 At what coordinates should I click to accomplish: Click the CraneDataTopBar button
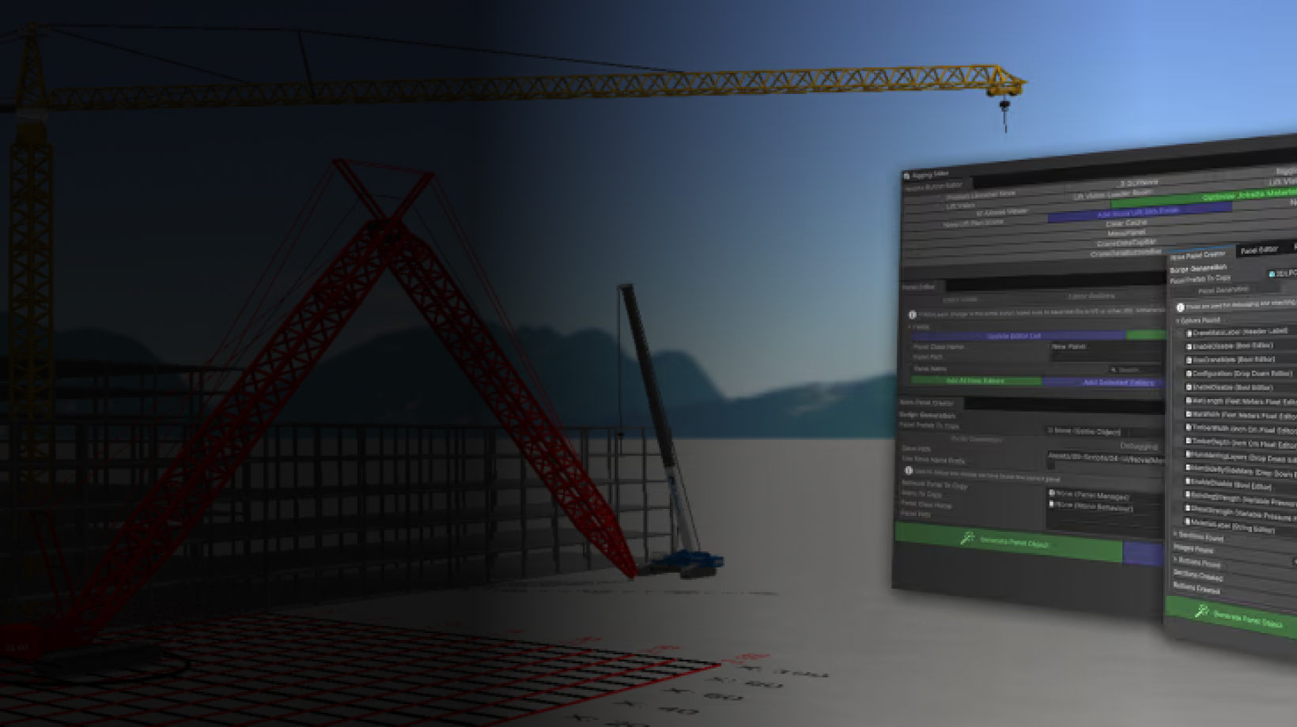tap(1126, 243)
